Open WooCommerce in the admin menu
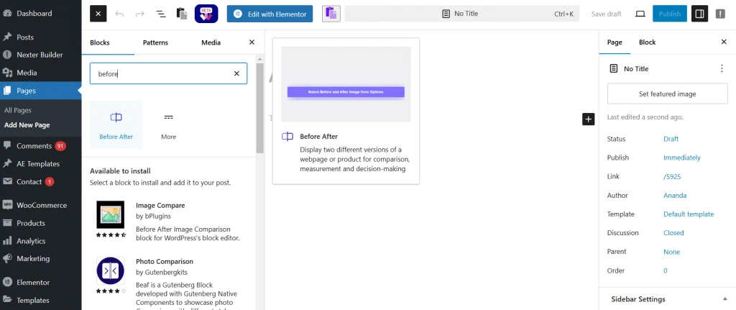 [41, 205]
